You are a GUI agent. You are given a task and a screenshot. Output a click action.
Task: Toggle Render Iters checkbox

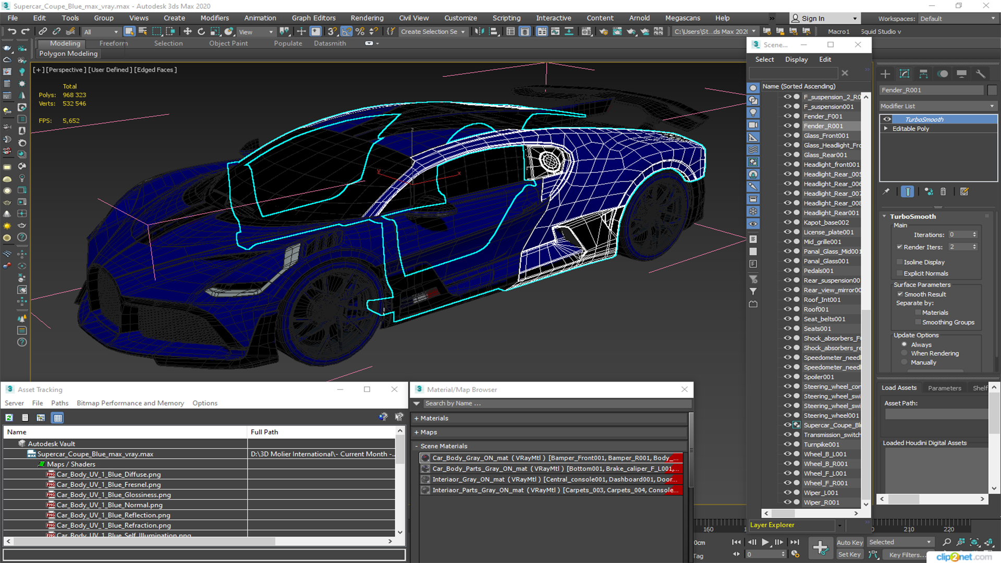coord(899,247)
